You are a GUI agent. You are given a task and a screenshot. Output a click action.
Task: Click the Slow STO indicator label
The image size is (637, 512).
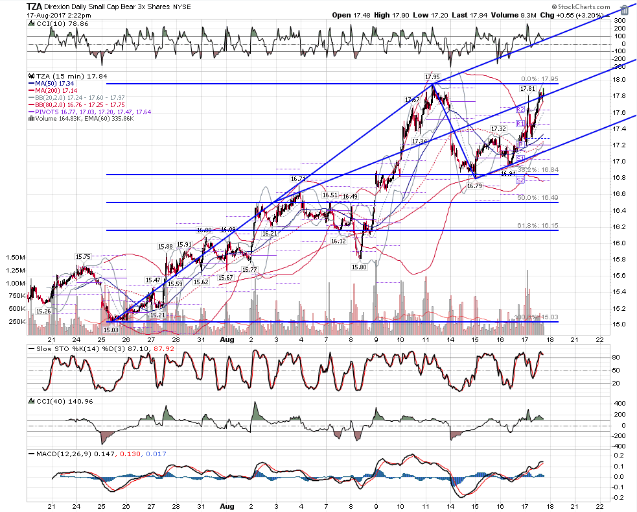(46, 349)
